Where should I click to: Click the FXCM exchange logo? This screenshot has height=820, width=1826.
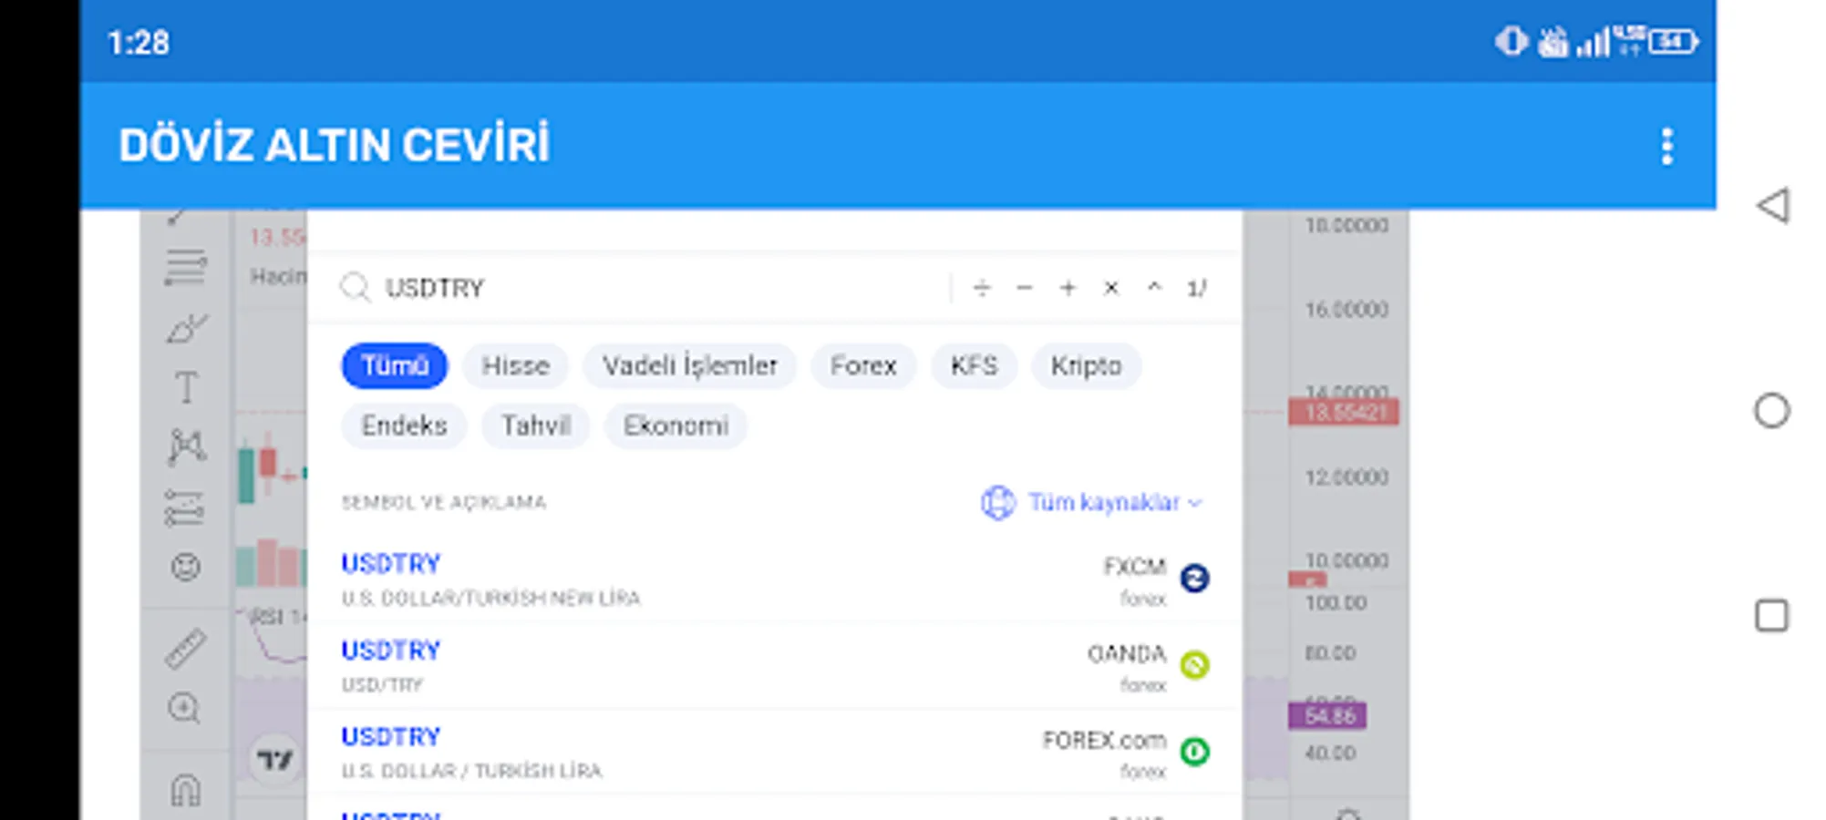point(1194,578)
